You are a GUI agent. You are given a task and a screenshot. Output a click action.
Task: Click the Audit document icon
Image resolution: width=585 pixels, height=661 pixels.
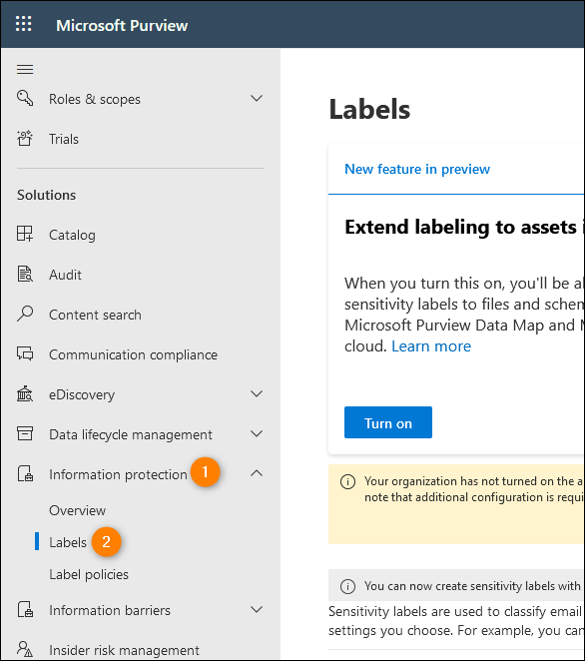(25, 274)
